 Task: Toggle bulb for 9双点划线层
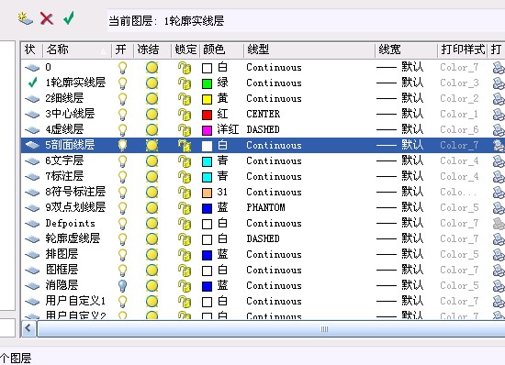[122, 208]
